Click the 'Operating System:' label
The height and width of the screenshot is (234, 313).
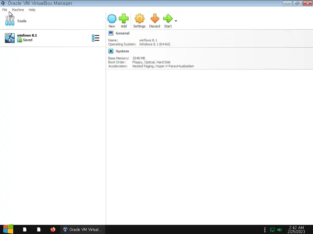pos(122,44)
